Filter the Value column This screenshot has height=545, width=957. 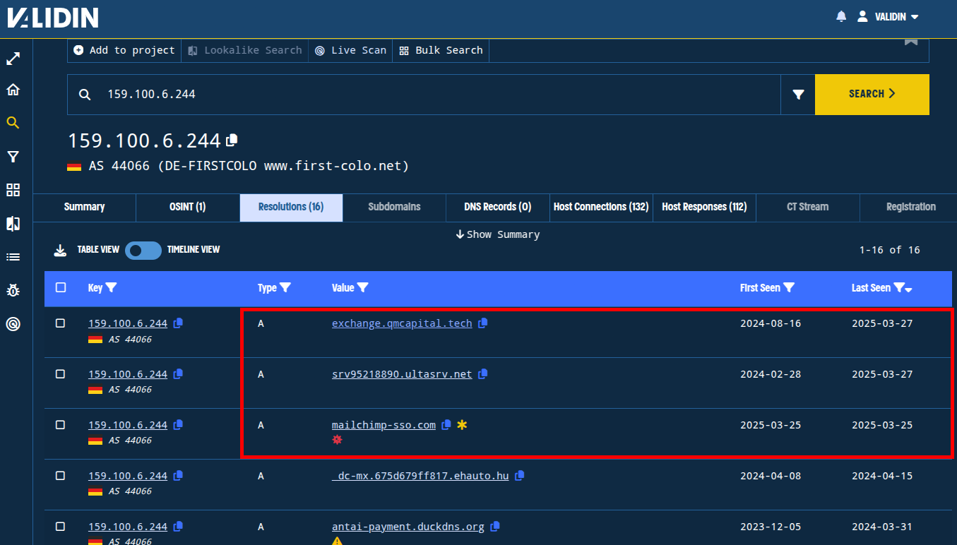click(362, 288)
